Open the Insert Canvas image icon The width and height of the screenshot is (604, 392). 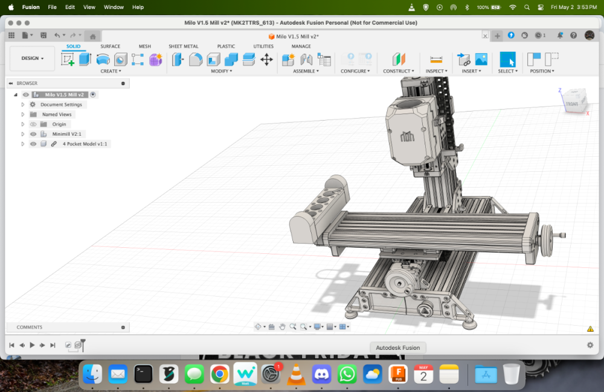click(x=481, y=59)
